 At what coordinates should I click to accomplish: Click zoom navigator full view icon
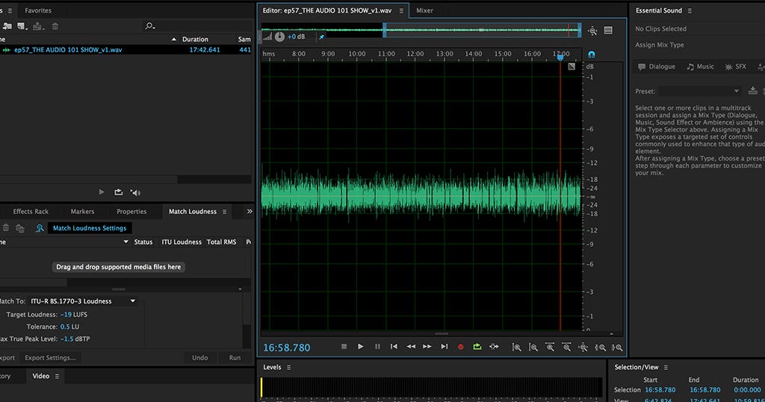click(592, 31)
